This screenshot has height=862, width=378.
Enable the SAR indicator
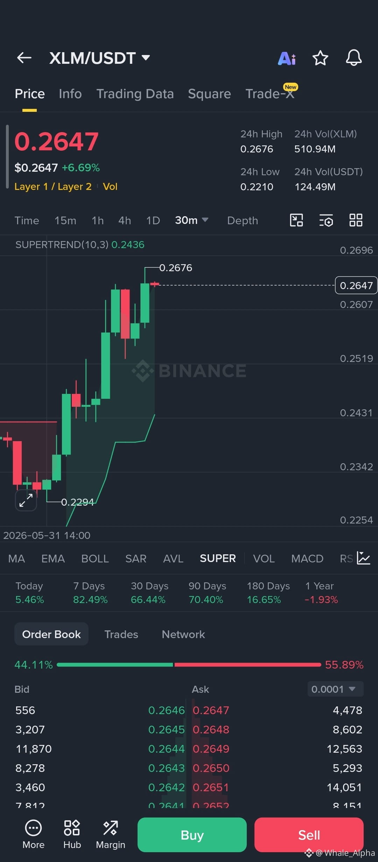pos(136,558)
